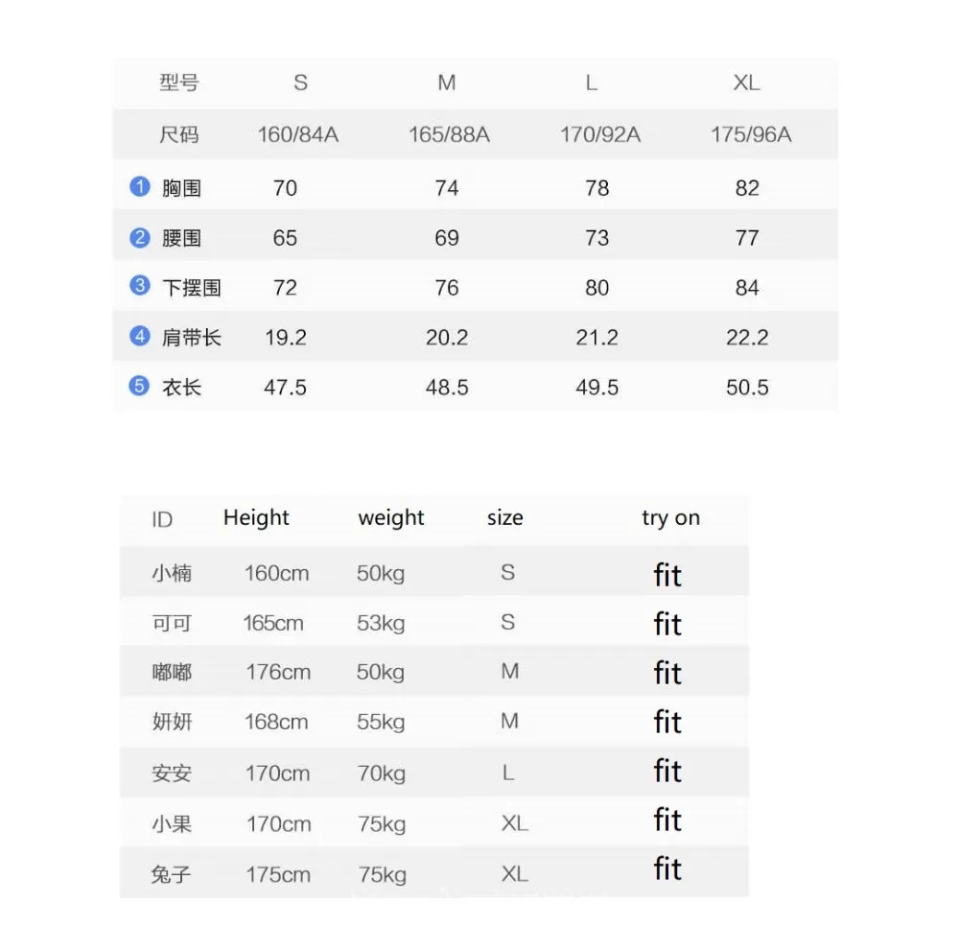Click the 20.2 strap length value

447,337
